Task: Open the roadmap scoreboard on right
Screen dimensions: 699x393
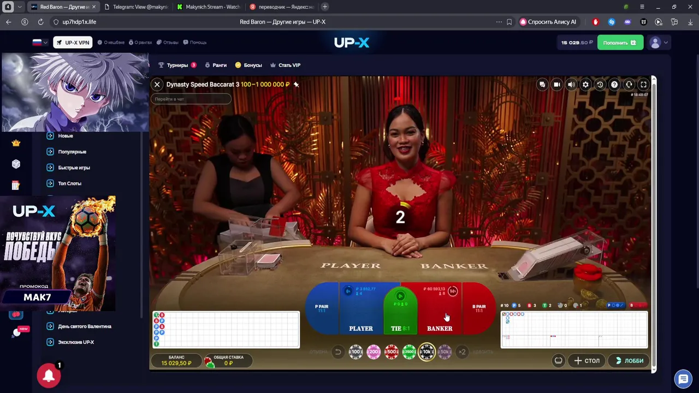Action: (574, 330)
